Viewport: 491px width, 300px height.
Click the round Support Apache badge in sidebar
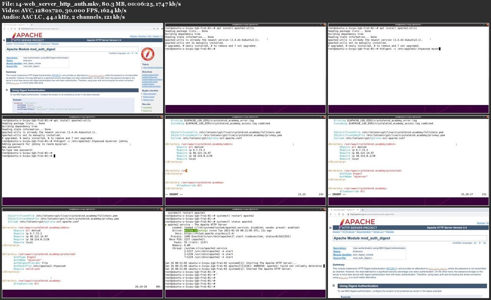[x=148, y=54]
